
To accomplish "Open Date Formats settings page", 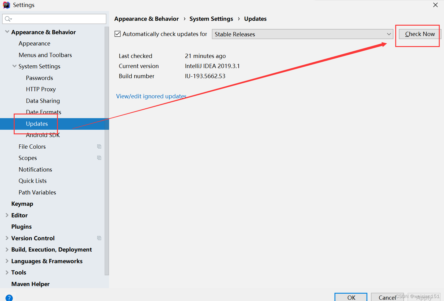I will coord(44,112).
